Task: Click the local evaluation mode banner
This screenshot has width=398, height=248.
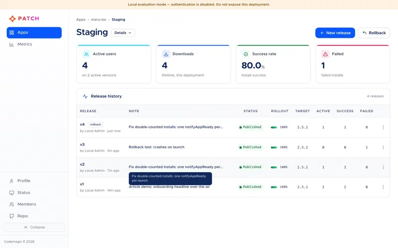Action: click(x=199, y=4)
